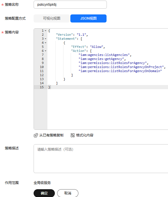
Task: Click the format content grid icon
Action: pyautogui.click(x=73, y=135)
